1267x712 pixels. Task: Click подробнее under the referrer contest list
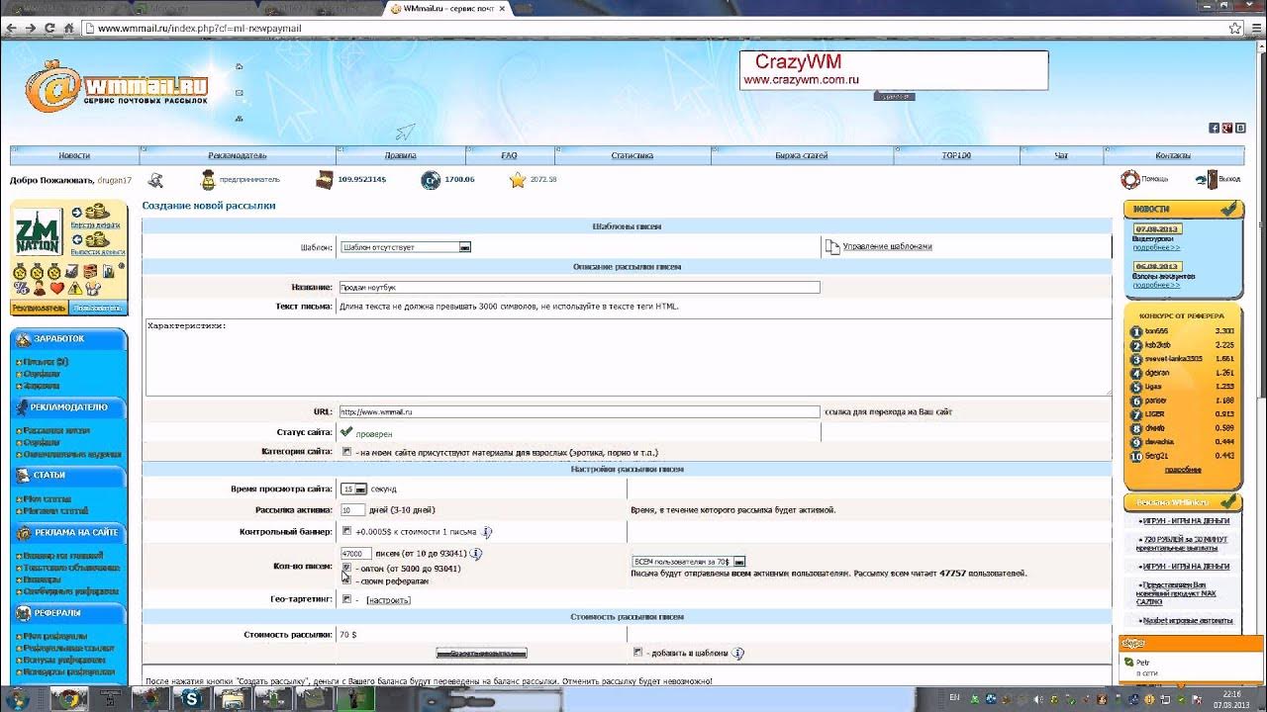[1183, 470]
